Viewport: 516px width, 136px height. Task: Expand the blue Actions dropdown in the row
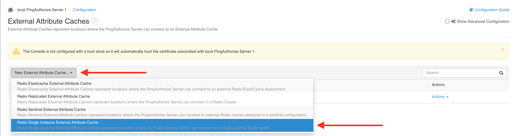click(x=440, y=97)
